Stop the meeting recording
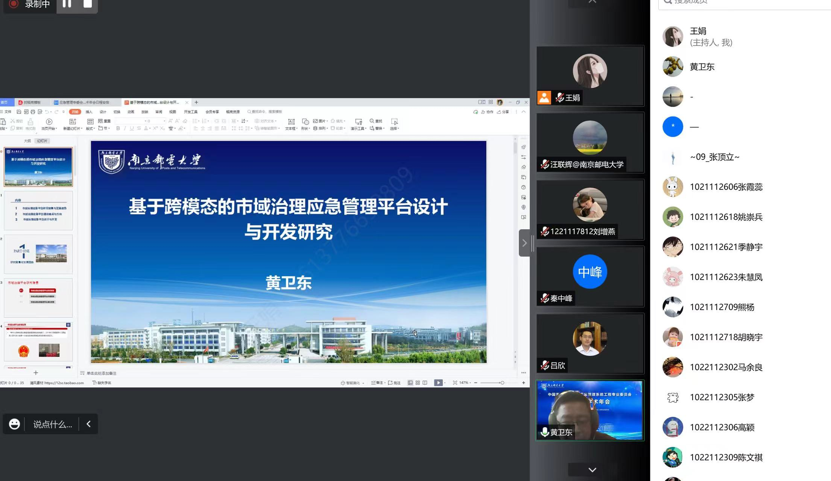Image resolution: width=831 pixels, height=481 pixels. pos(87,4)
